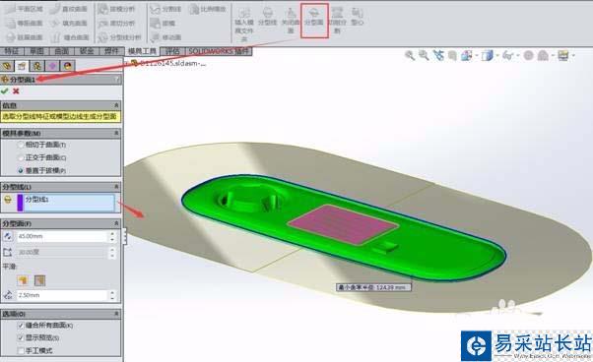Screen dimensions: 593x362
Task: Select radio 'Tangent to surface' (相切于曲面)
Action: (x=21, y=145)
